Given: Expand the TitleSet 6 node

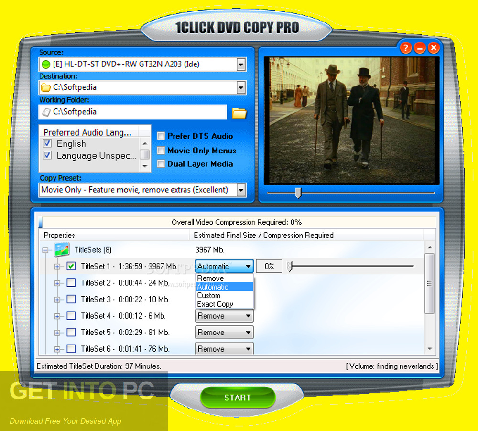Looking at the screenshot, I should (57, 349).
